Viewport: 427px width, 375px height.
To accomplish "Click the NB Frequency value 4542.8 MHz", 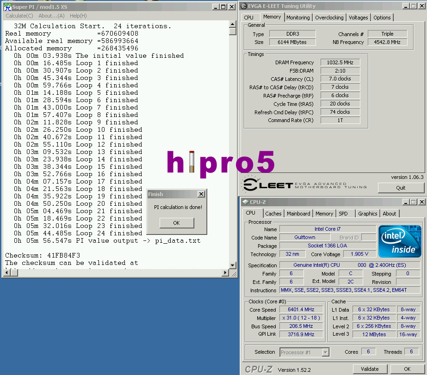I will [387, 42].
